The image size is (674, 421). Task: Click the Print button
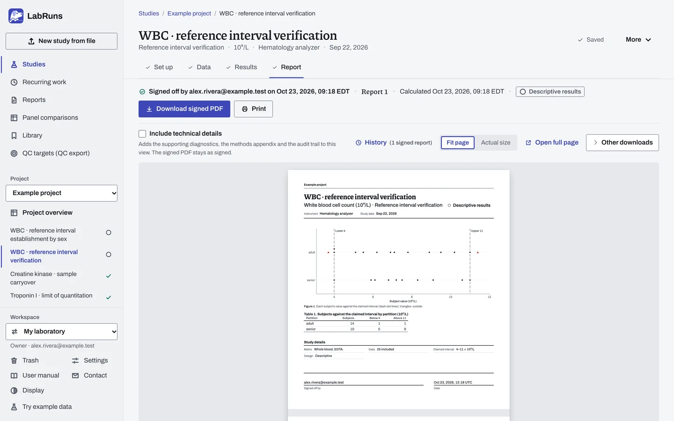click(x=253, y=109)
